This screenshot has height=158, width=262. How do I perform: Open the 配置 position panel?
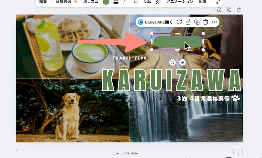point(202,2)
